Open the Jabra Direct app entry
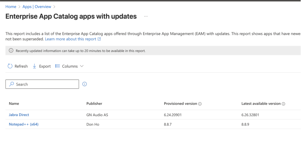This screenshot has height=143, width=301. pyautogui.click(x=19, y=115)
